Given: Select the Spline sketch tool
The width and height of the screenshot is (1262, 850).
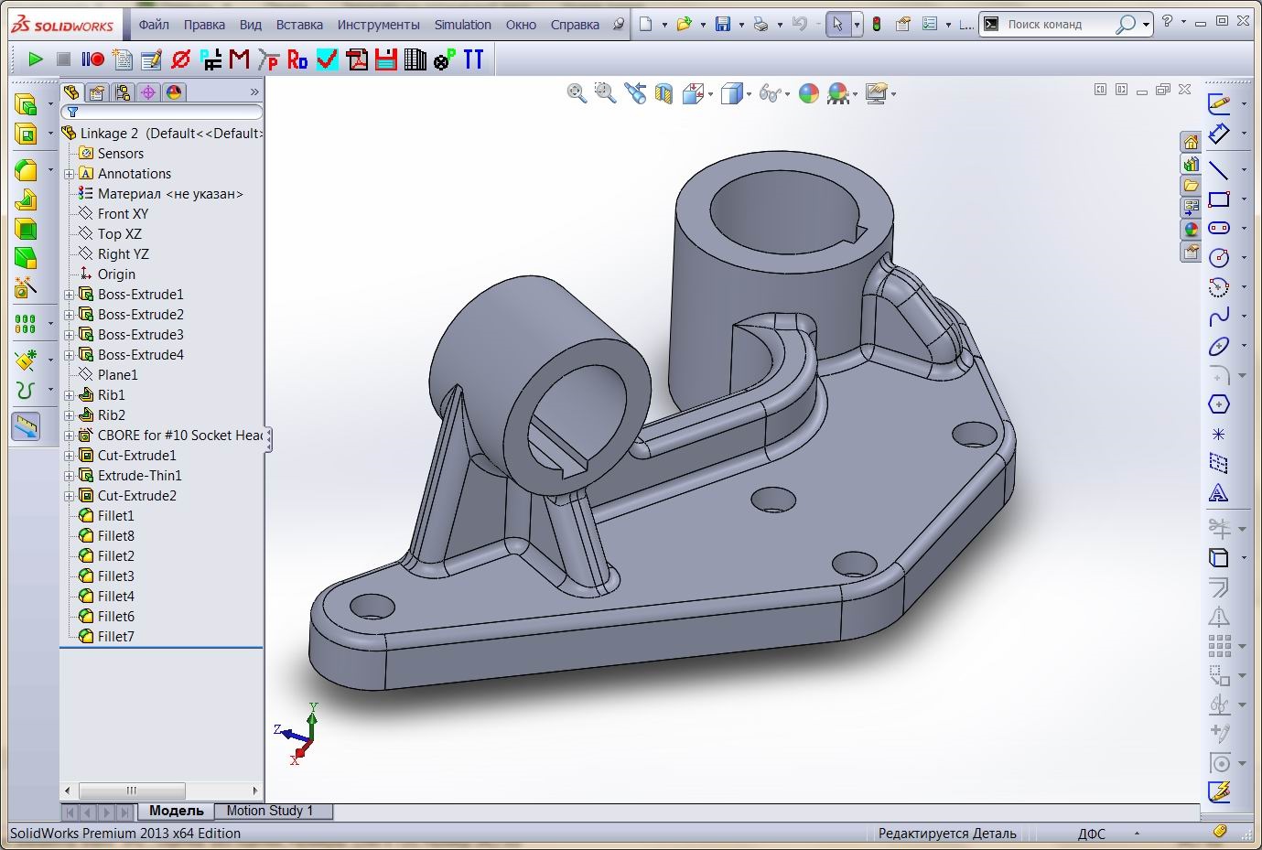Looking at the screenshot, I should tap(1218, 317).
